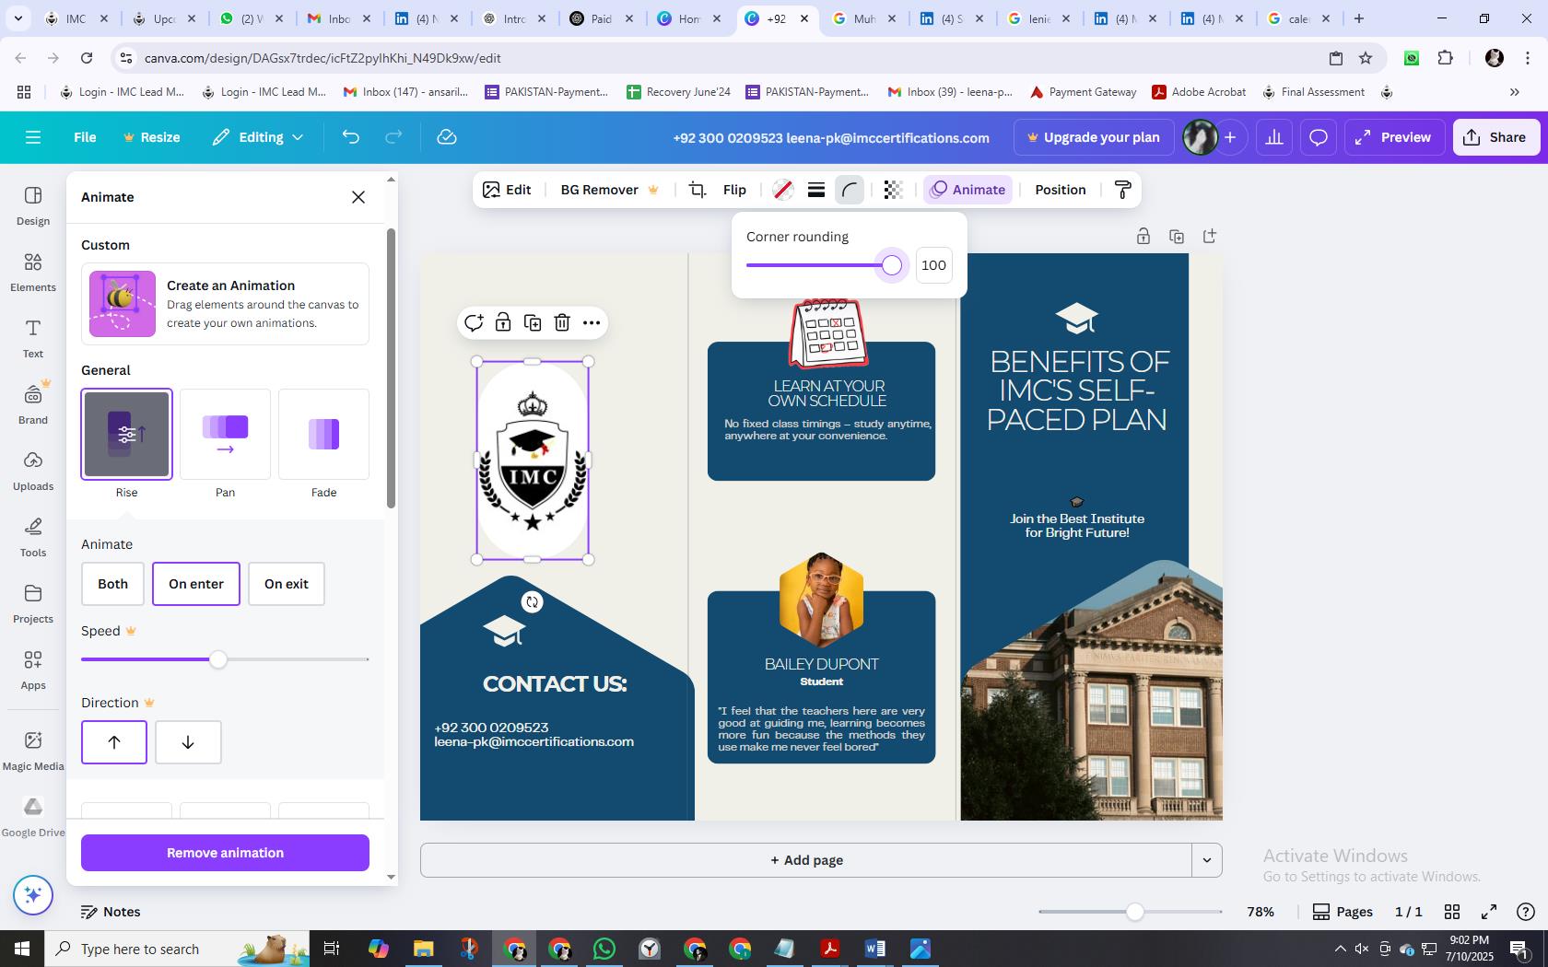Image resolution: width=1548 pixels, height=967 pixels.
Task: Click the Undo arrow in top bar
Action: click(350, 137)
